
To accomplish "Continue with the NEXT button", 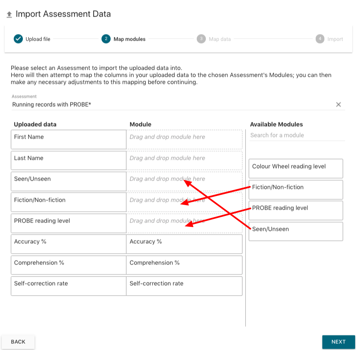I will click(339, 342).
